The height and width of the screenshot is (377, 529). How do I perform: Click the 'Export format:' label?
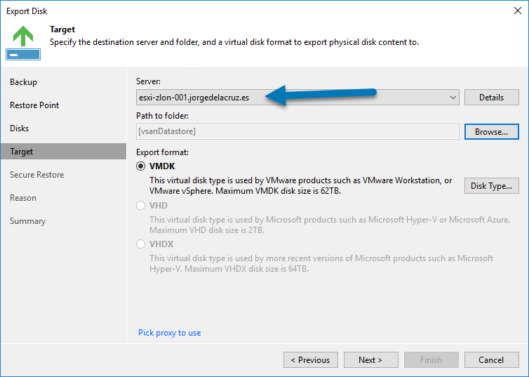162,152
